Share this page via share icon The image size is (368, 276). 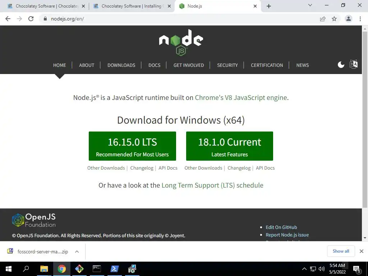tap(323, 19)
